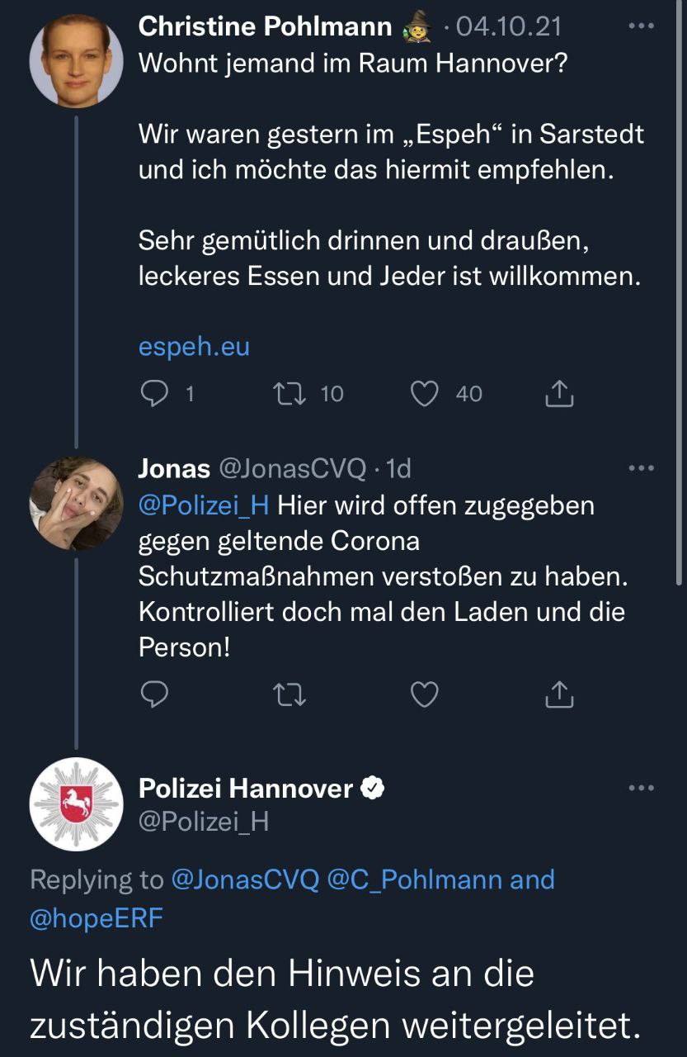Screen dimensions: 687x1057
Task: Share Christine Pohlmann's tweet
Action: pyautogui.click(x=559, y=394)
